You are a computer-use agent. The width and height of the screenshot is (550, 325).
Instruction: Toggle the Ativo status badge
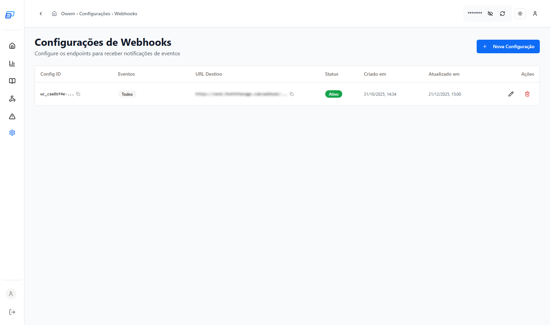point(334,94)
